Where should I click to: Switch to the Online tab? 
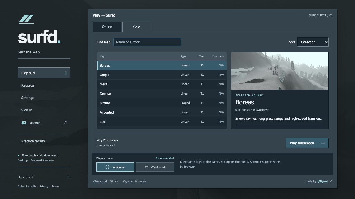coord(107,27)
